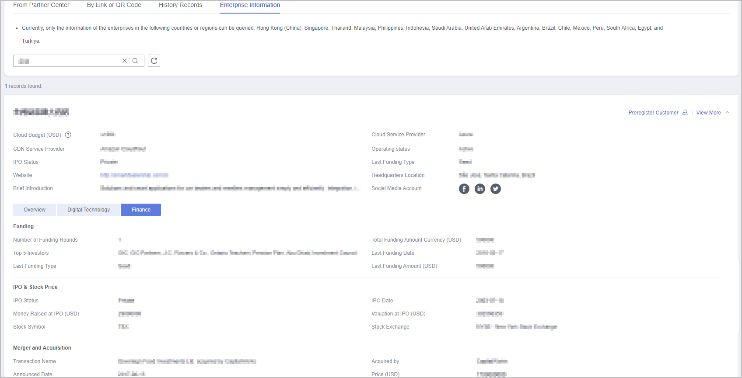The width and height of the screenshot is (742, 378).
Task: Go to the History Records tab
Action: click(x=180, y=5)
